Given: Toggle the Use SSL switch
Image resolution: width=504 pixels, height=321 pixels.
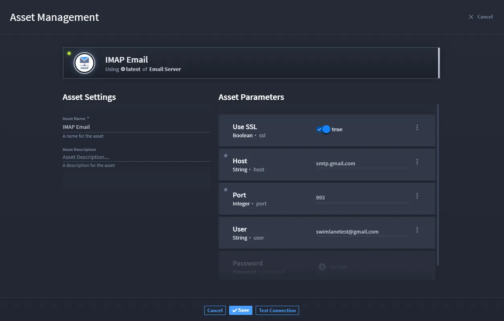Looking at the screenshot, I should click(x=324, y=129).
